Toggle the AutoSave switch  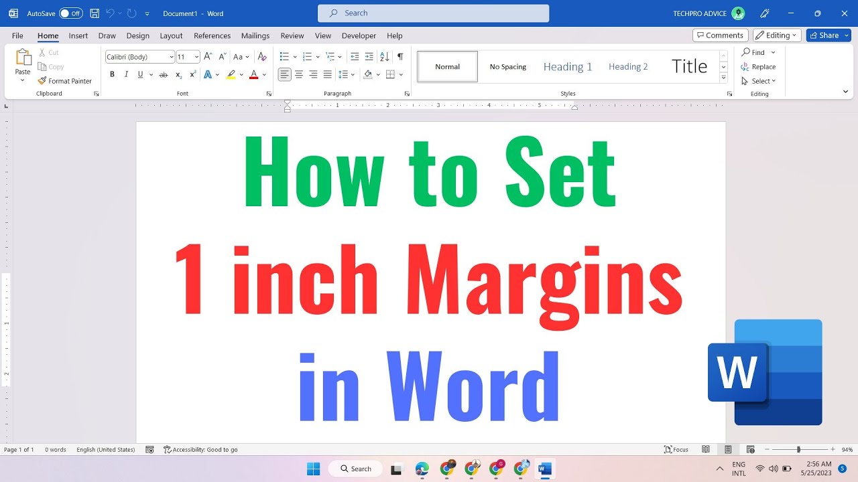pyautogui.click(x=70, y=13)
